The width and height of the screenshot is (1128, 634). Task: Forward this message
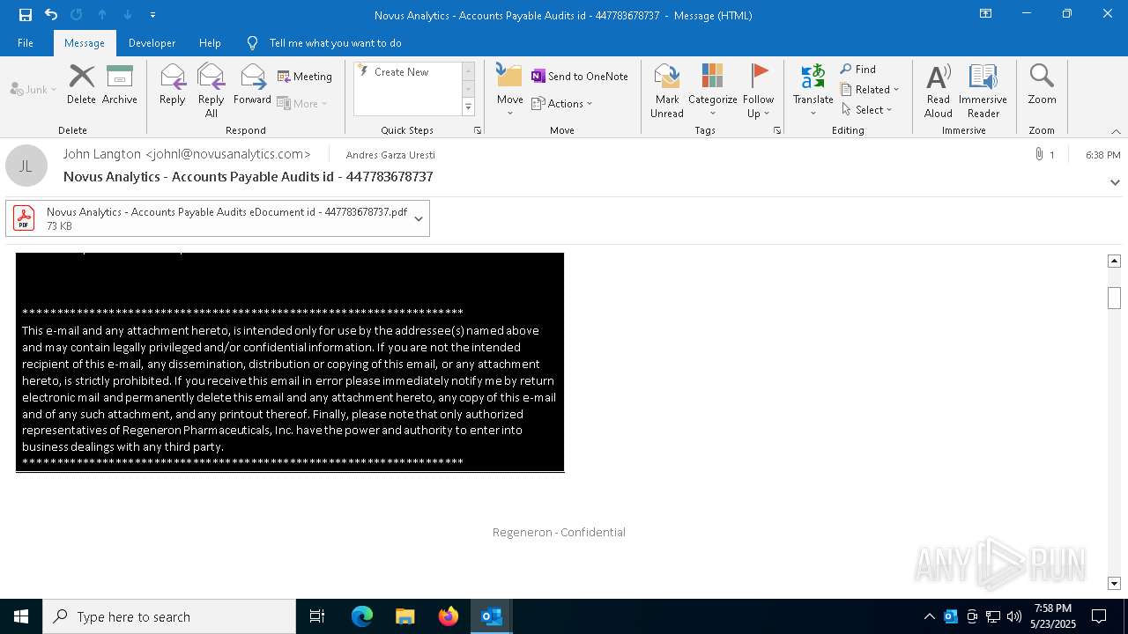252,85
